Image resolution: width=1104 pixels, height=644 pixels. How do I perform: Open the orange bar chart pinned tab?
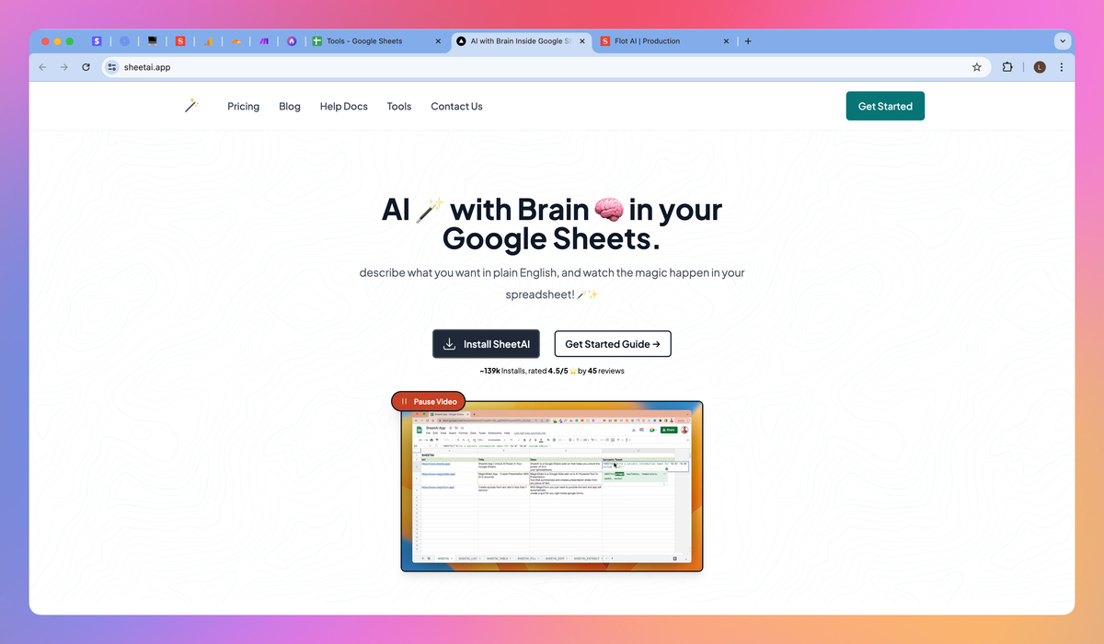209,41
